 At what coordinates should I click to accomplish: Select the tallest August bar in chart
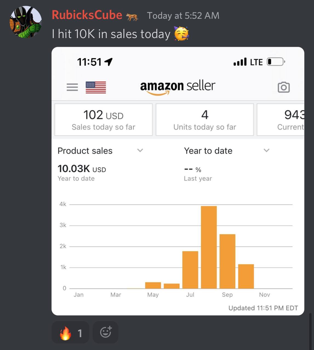pos(209,247)
